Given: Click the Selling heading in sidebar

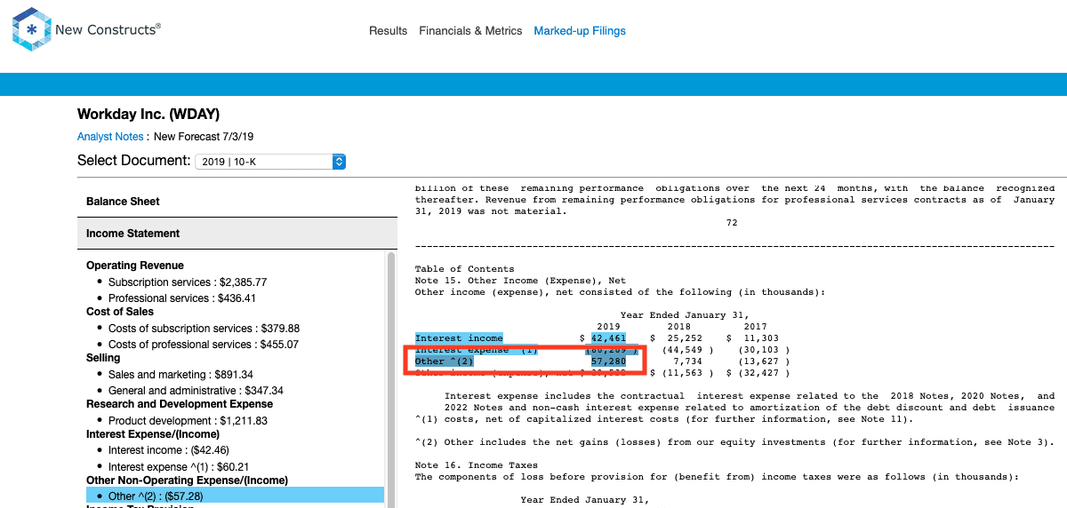Looking at the screenshot, I should (103, 358).
